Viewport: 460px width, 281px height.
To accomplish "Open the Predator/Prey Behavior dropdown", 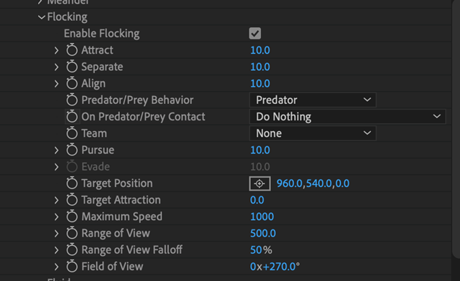I will 313,100.
